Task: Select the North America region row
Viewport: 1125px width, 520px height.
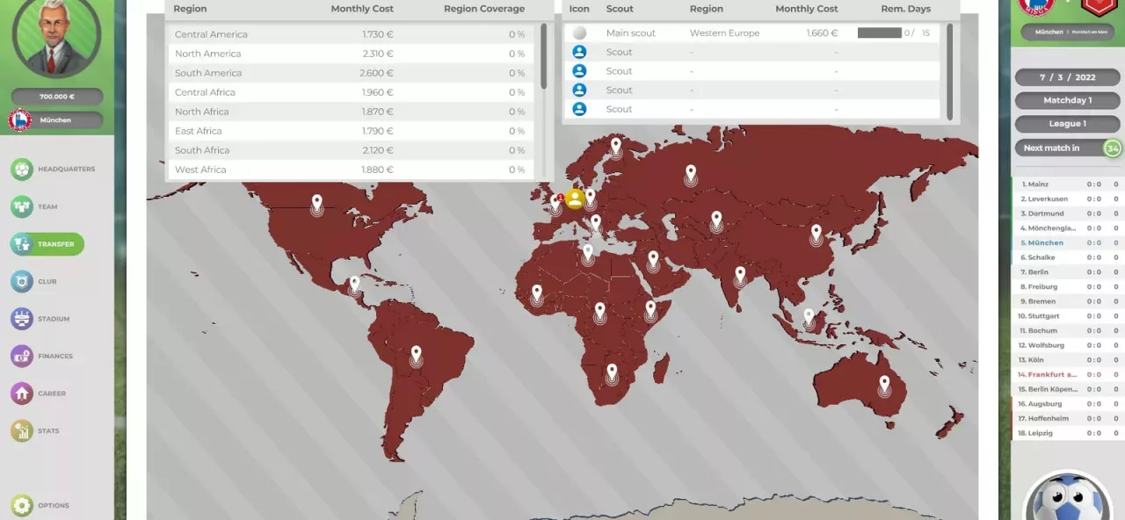Action: 351,54
